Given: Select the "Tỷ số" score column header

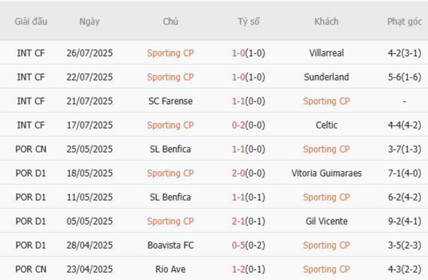Looking at the screenshot, I should point(248,21).
